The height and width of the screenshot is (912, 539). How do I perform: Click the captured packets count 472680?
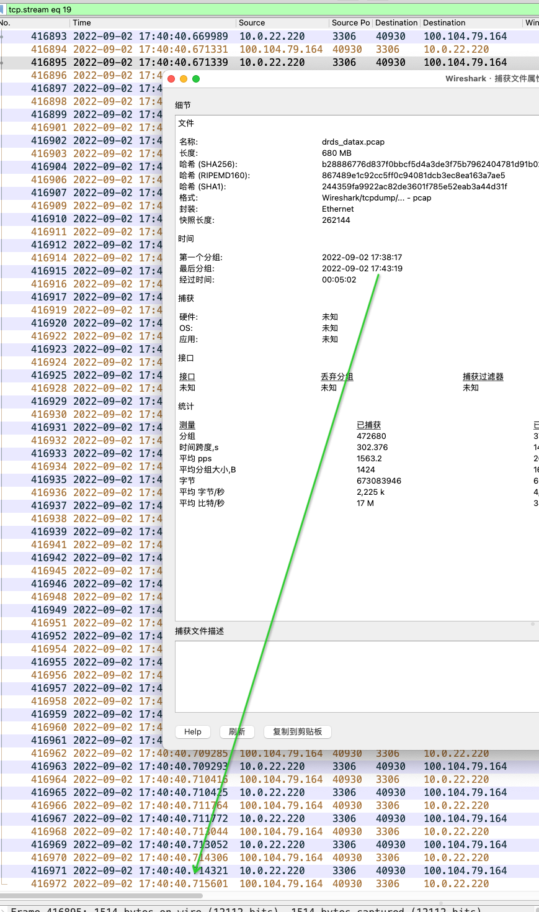tap(372, 436)
